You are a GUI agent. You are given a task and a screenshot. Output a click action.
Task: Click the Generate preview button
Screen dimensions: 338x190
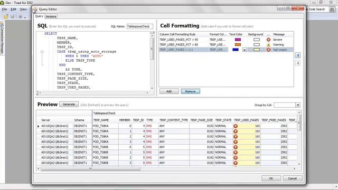point(69,104)
